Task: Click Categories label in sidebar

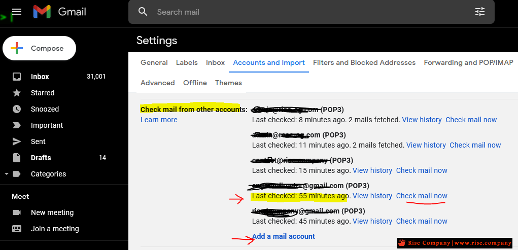Action: tap(48, 174)
